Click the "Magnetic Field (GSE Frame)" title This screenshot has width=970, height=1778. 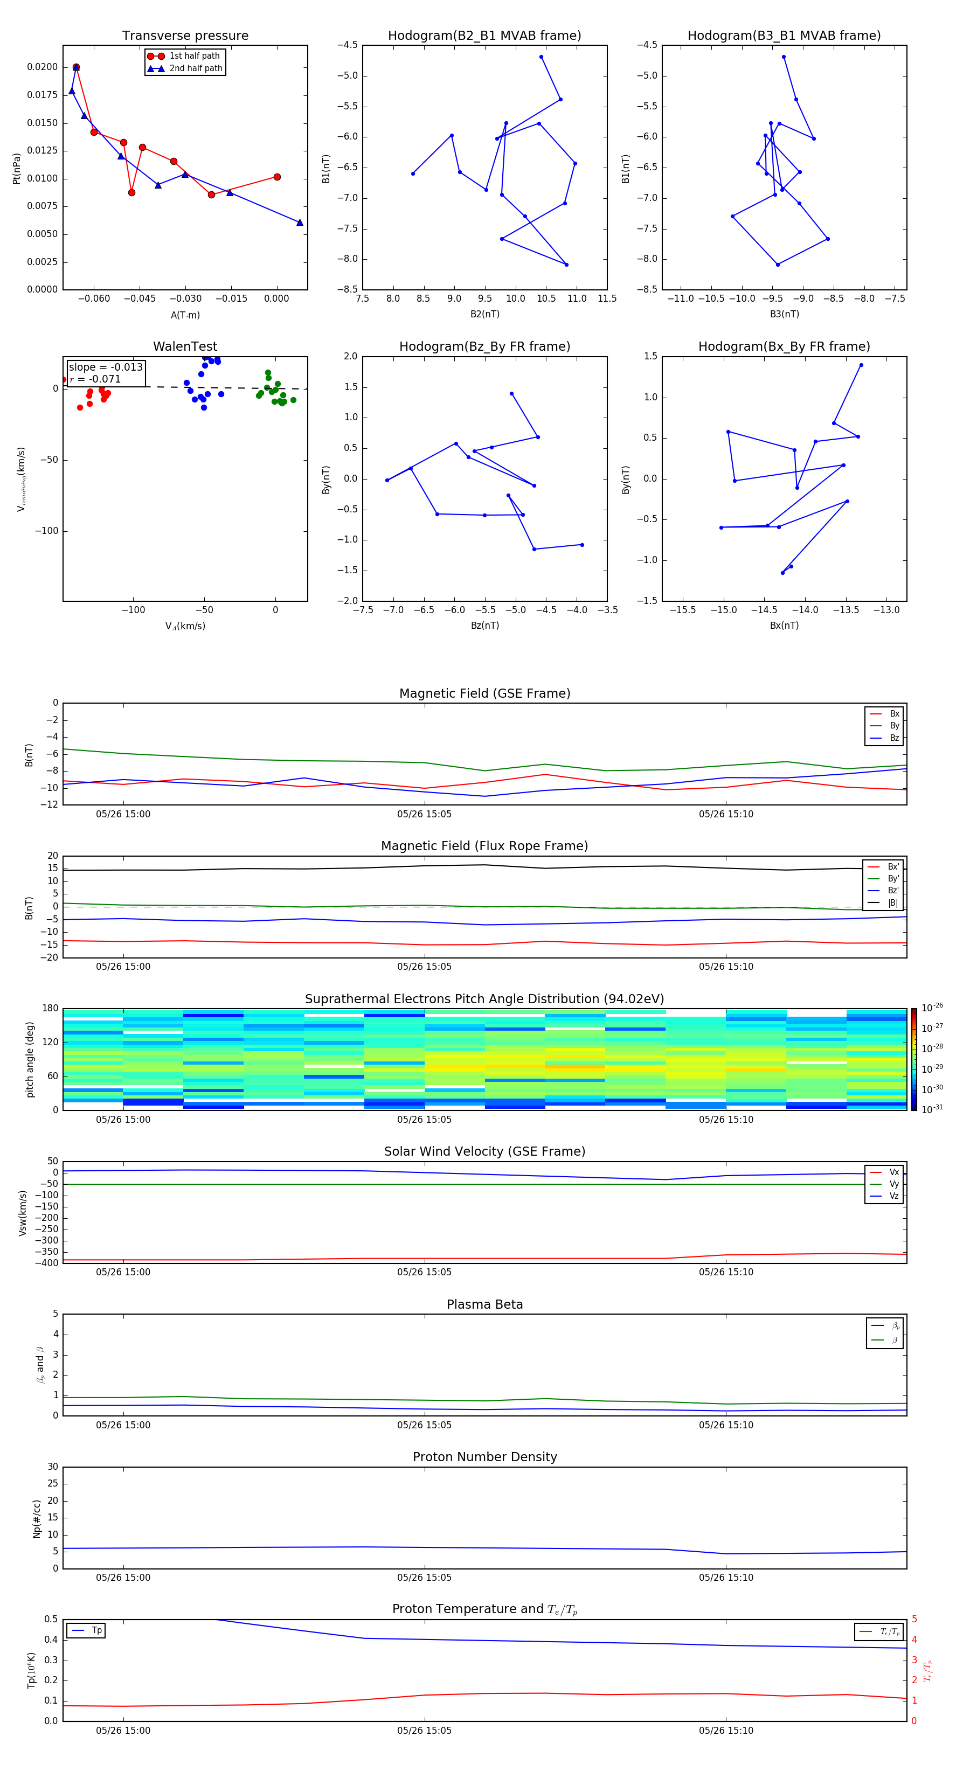(484, 693)
